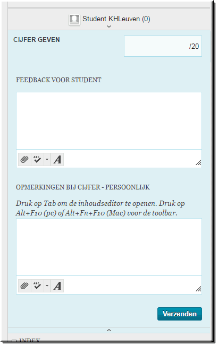Open spell check language dropdown for feedback
This screenshot has width=218, height=346.
pos(47,159)
